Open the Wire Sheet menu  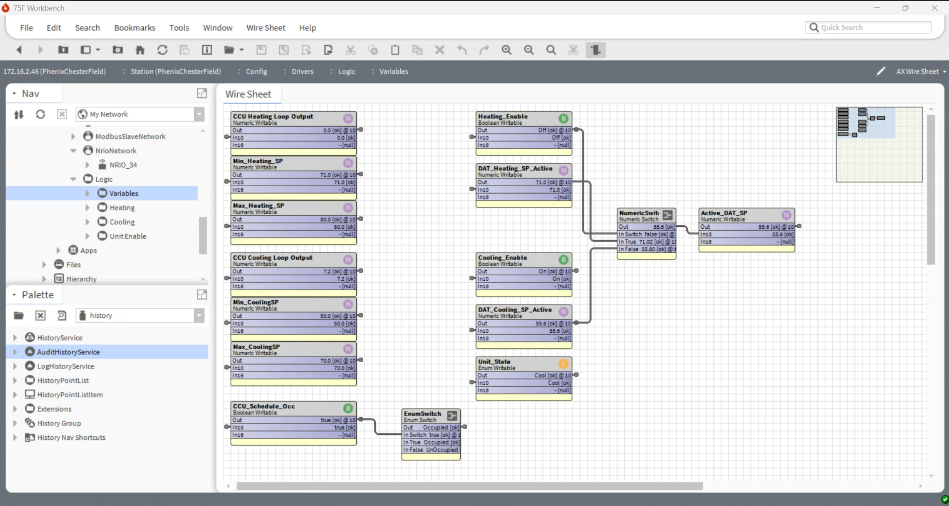tap(266, 28)
